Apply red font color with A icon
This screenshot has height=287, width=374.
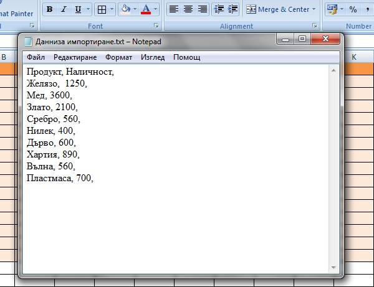coord(146,9)
